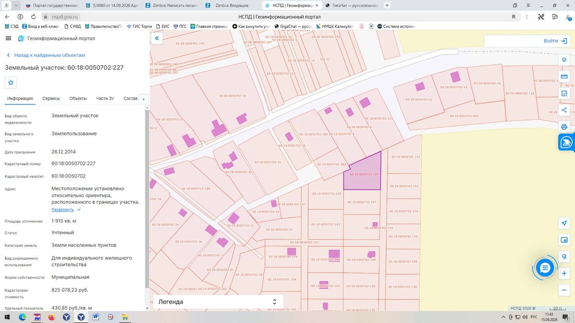The image size is (575, 323).
Task: Open the hamburger main menu
Action: tap(8, 38)
